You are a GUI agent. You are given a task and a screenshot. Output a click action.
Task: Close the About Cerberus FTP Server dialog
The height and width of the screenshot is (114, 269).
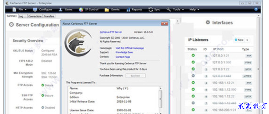click(x=164, y=24)
